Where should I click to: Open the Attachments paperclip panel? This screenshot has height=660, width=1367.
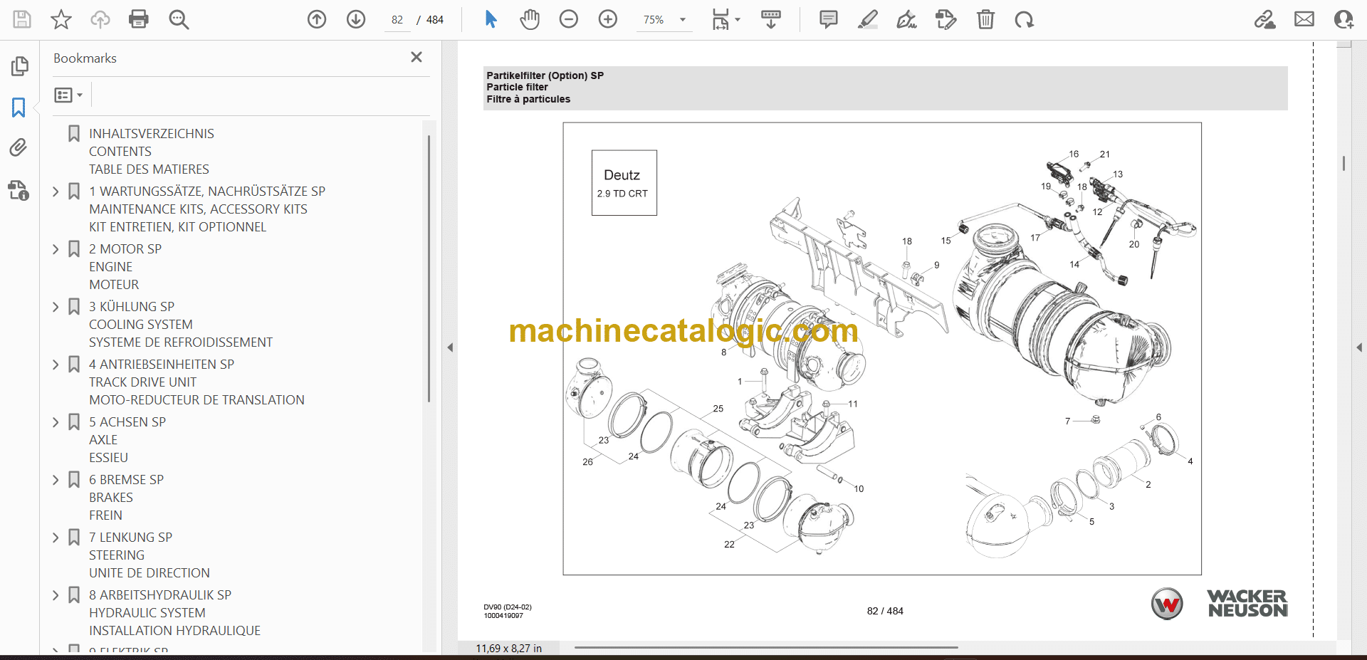[19, 147]
